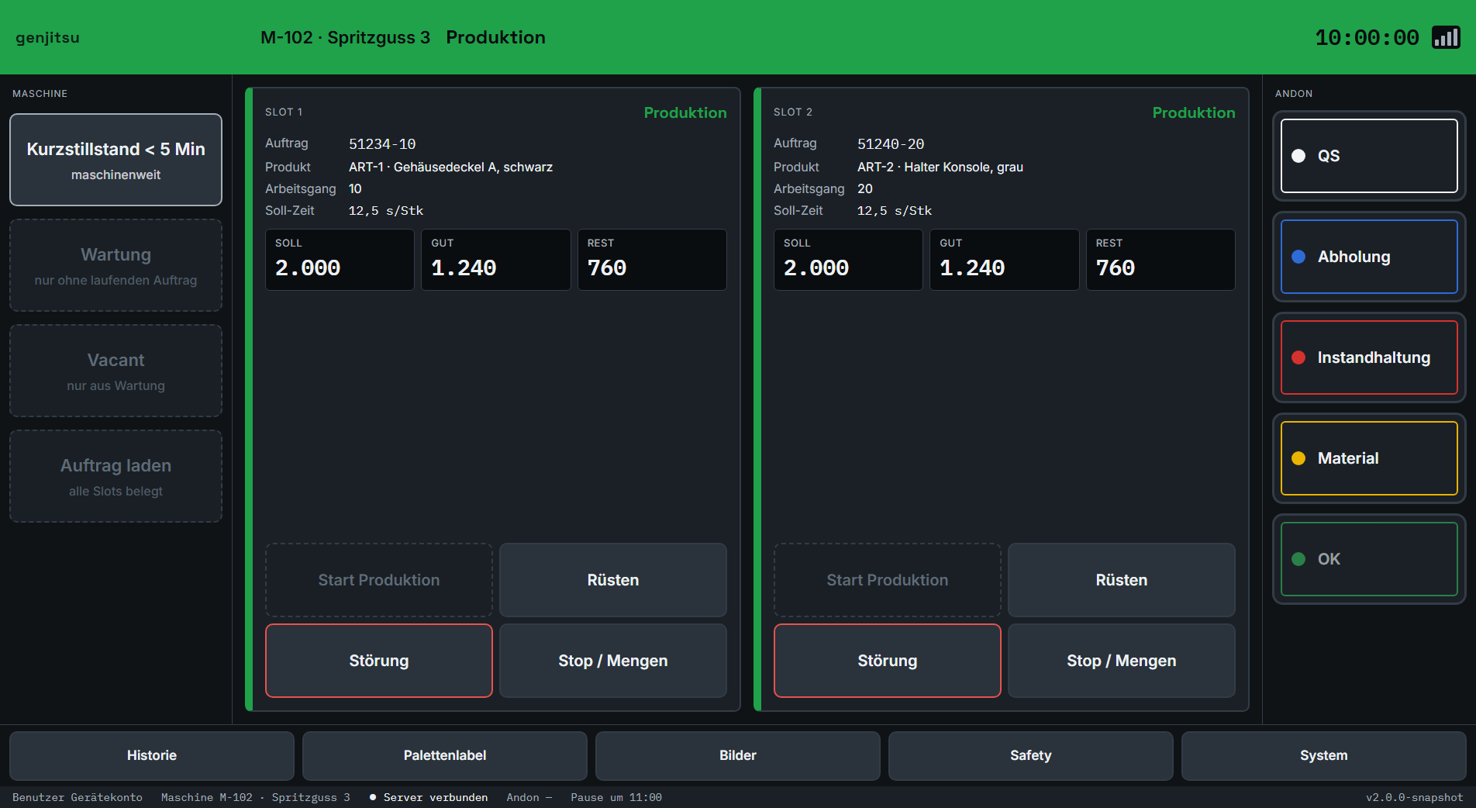Click the signal strength icon in header
Image resolution: width=1476 pixels, height=808 pixels.
[1446, 37]
